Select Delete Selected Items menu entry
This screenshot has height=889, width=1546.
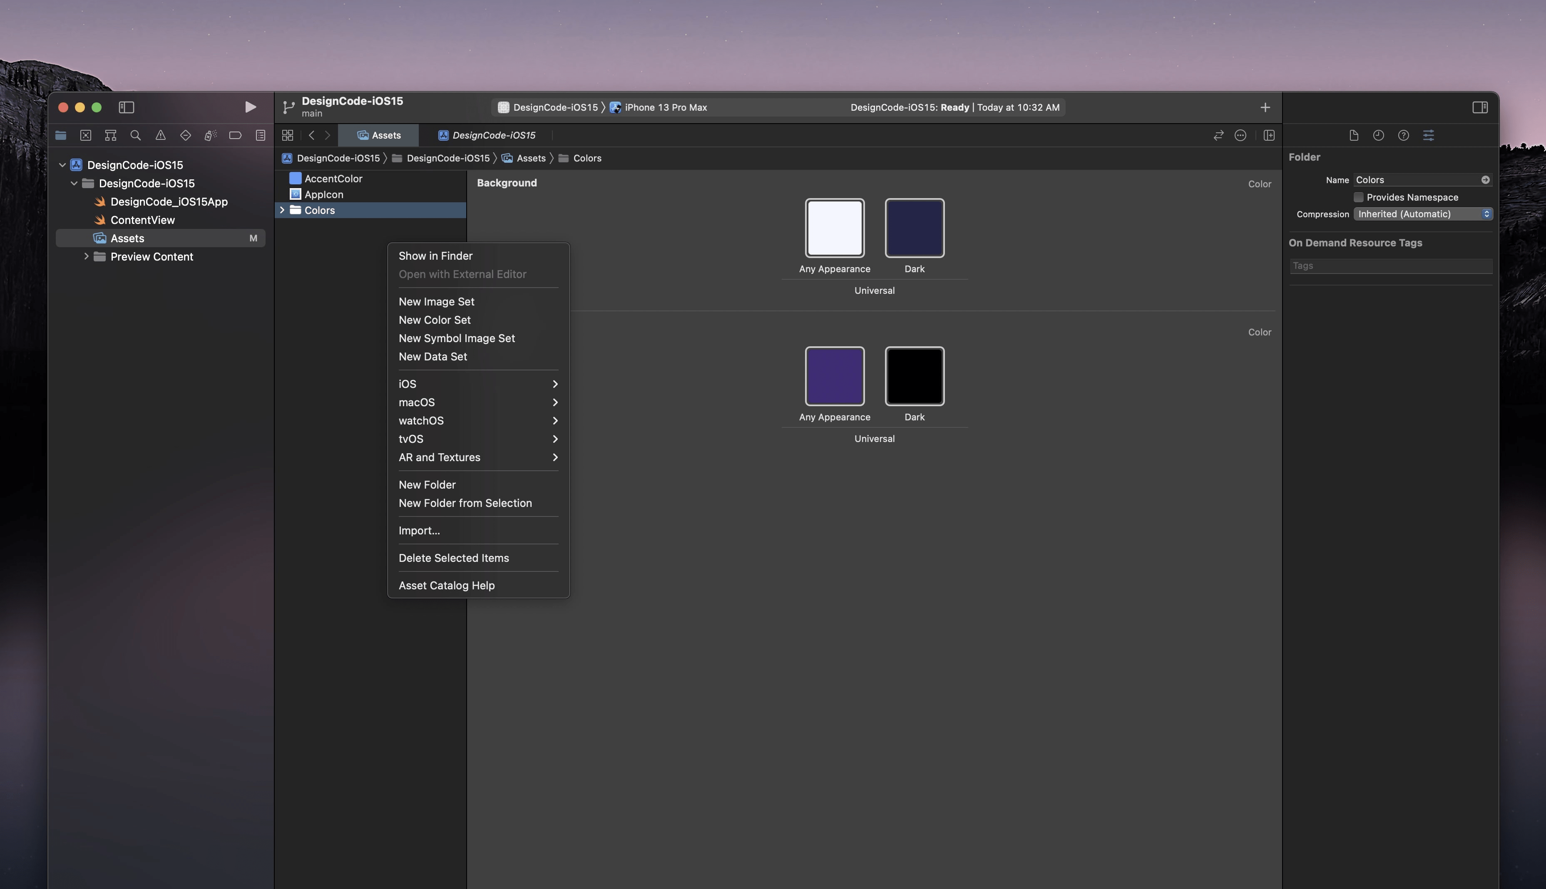(x=453, y=558)
